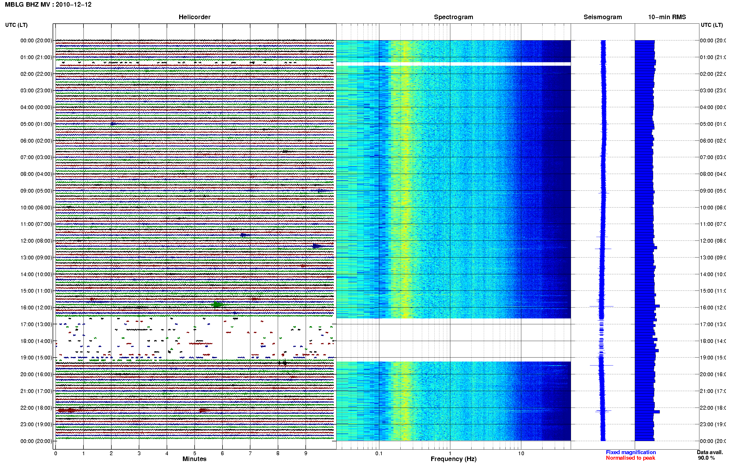This screenshot has width=756, height=473.
Task: Select left axis label "16:00 (12:00)"
Action: click(x=36, y=308)
